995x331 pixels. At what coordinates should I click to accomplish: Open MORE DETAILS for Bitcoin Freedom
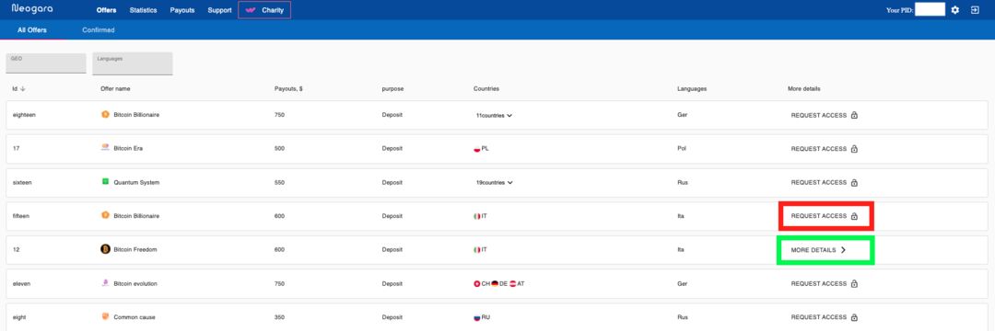pyautogui.click(x=819, y=250)
